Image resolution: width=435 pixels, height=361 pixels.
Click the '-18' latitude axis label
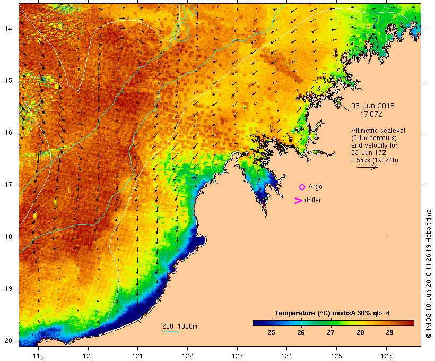7,237
